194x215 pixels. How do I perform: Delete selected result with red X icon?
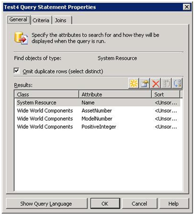click(x=156, y=83)
